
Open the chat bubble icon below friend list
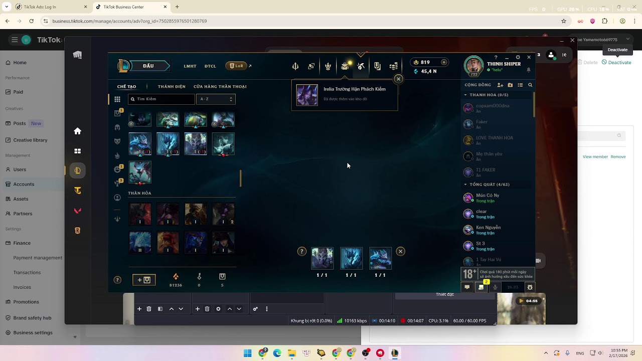467,287
